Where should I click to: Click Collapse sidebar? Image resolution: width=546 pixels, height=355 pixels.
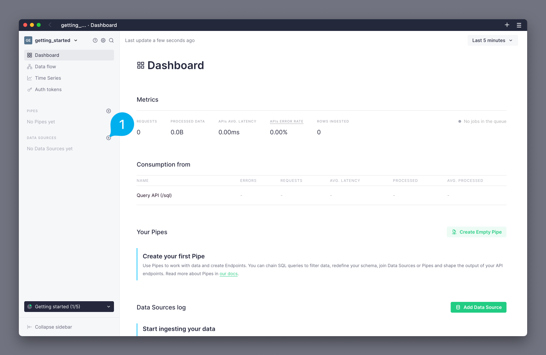click(x=49, y=327)
